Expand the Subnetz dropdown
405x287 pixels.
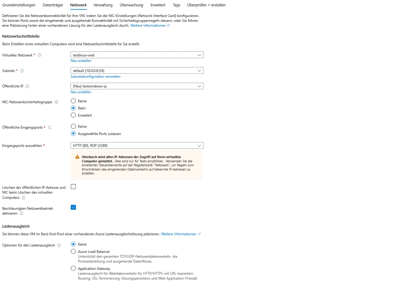tap(137, 71)
